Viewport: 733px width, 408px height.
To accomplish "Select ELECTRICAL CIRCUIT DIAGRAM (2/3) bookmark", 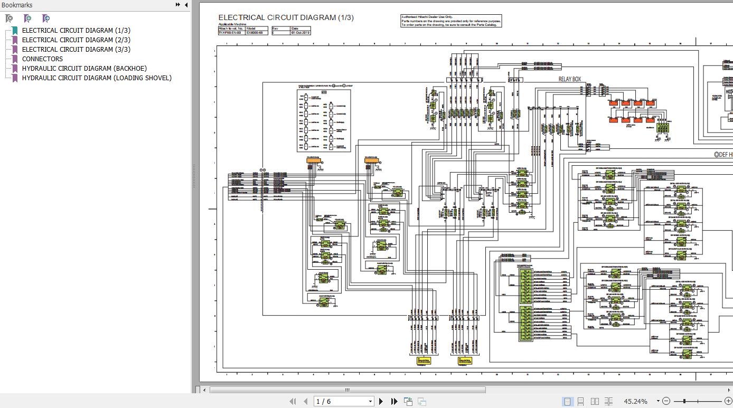I will [76, 40].
